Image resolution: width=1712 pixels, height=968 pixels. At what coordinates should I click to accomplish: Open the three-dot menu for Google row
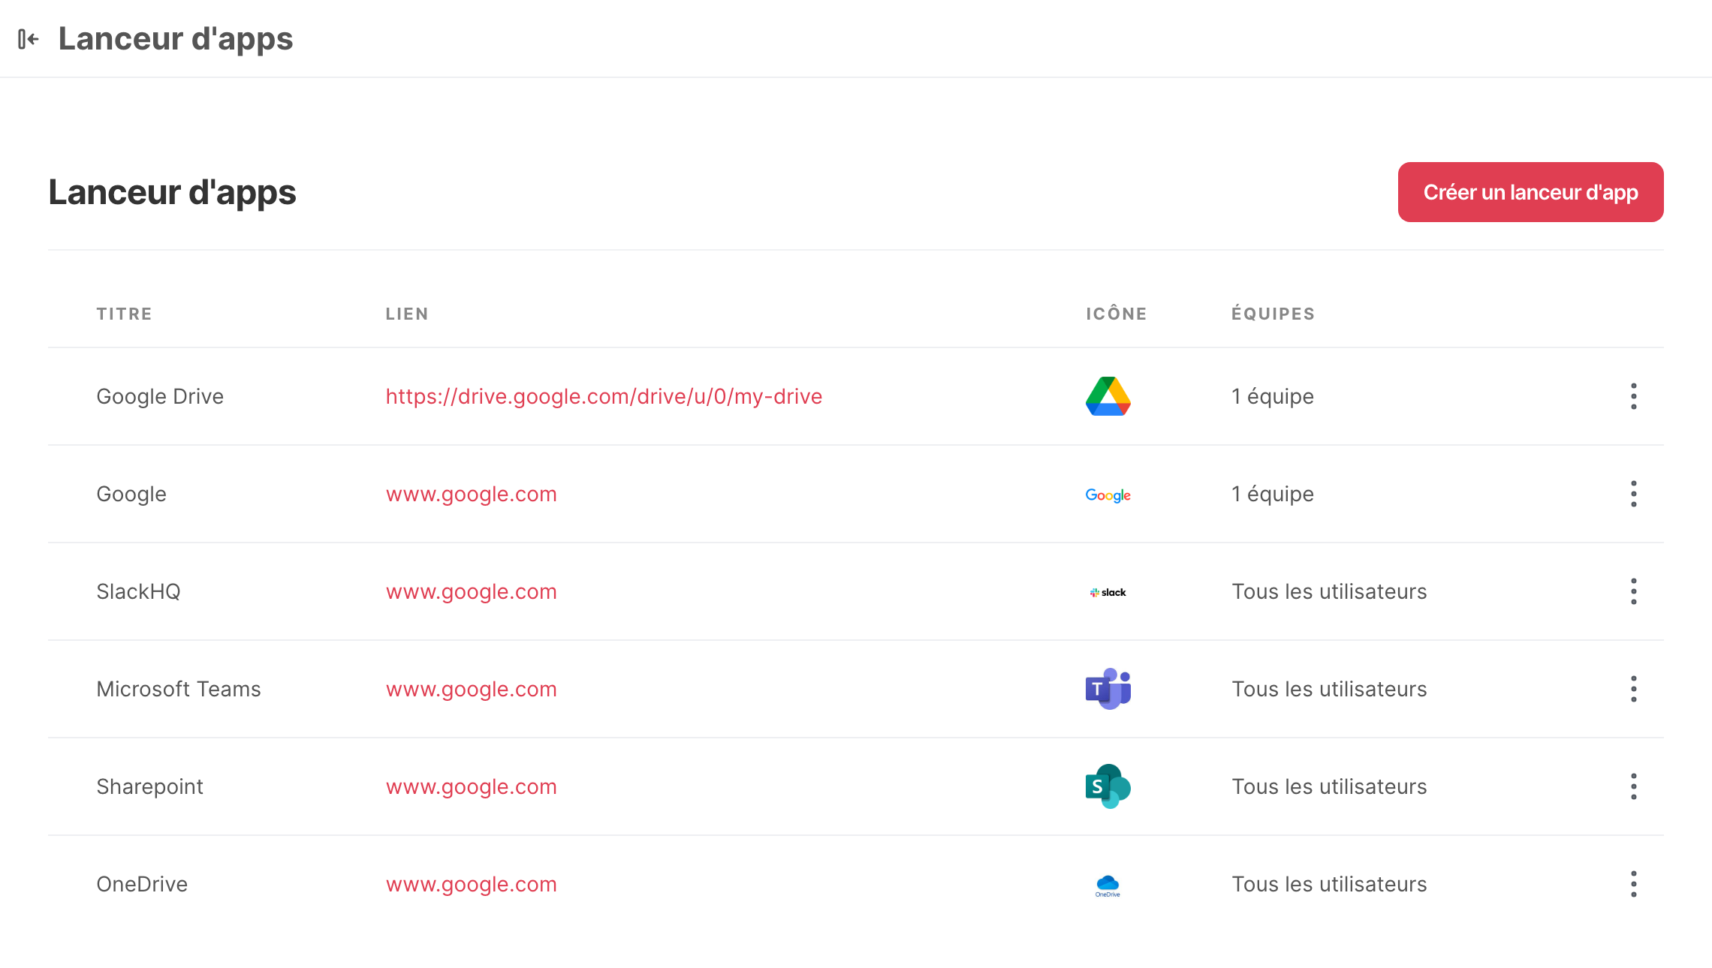pos(1634,494)
